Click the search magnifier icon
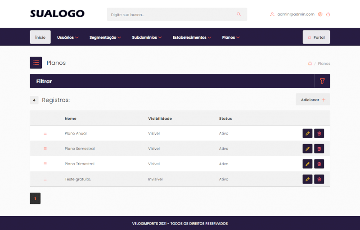The image size is (360, 230). coord(238,14)
